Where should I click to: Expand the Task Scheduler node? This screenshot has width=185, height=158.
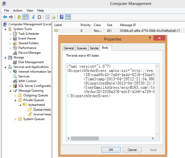pos(10,34)
